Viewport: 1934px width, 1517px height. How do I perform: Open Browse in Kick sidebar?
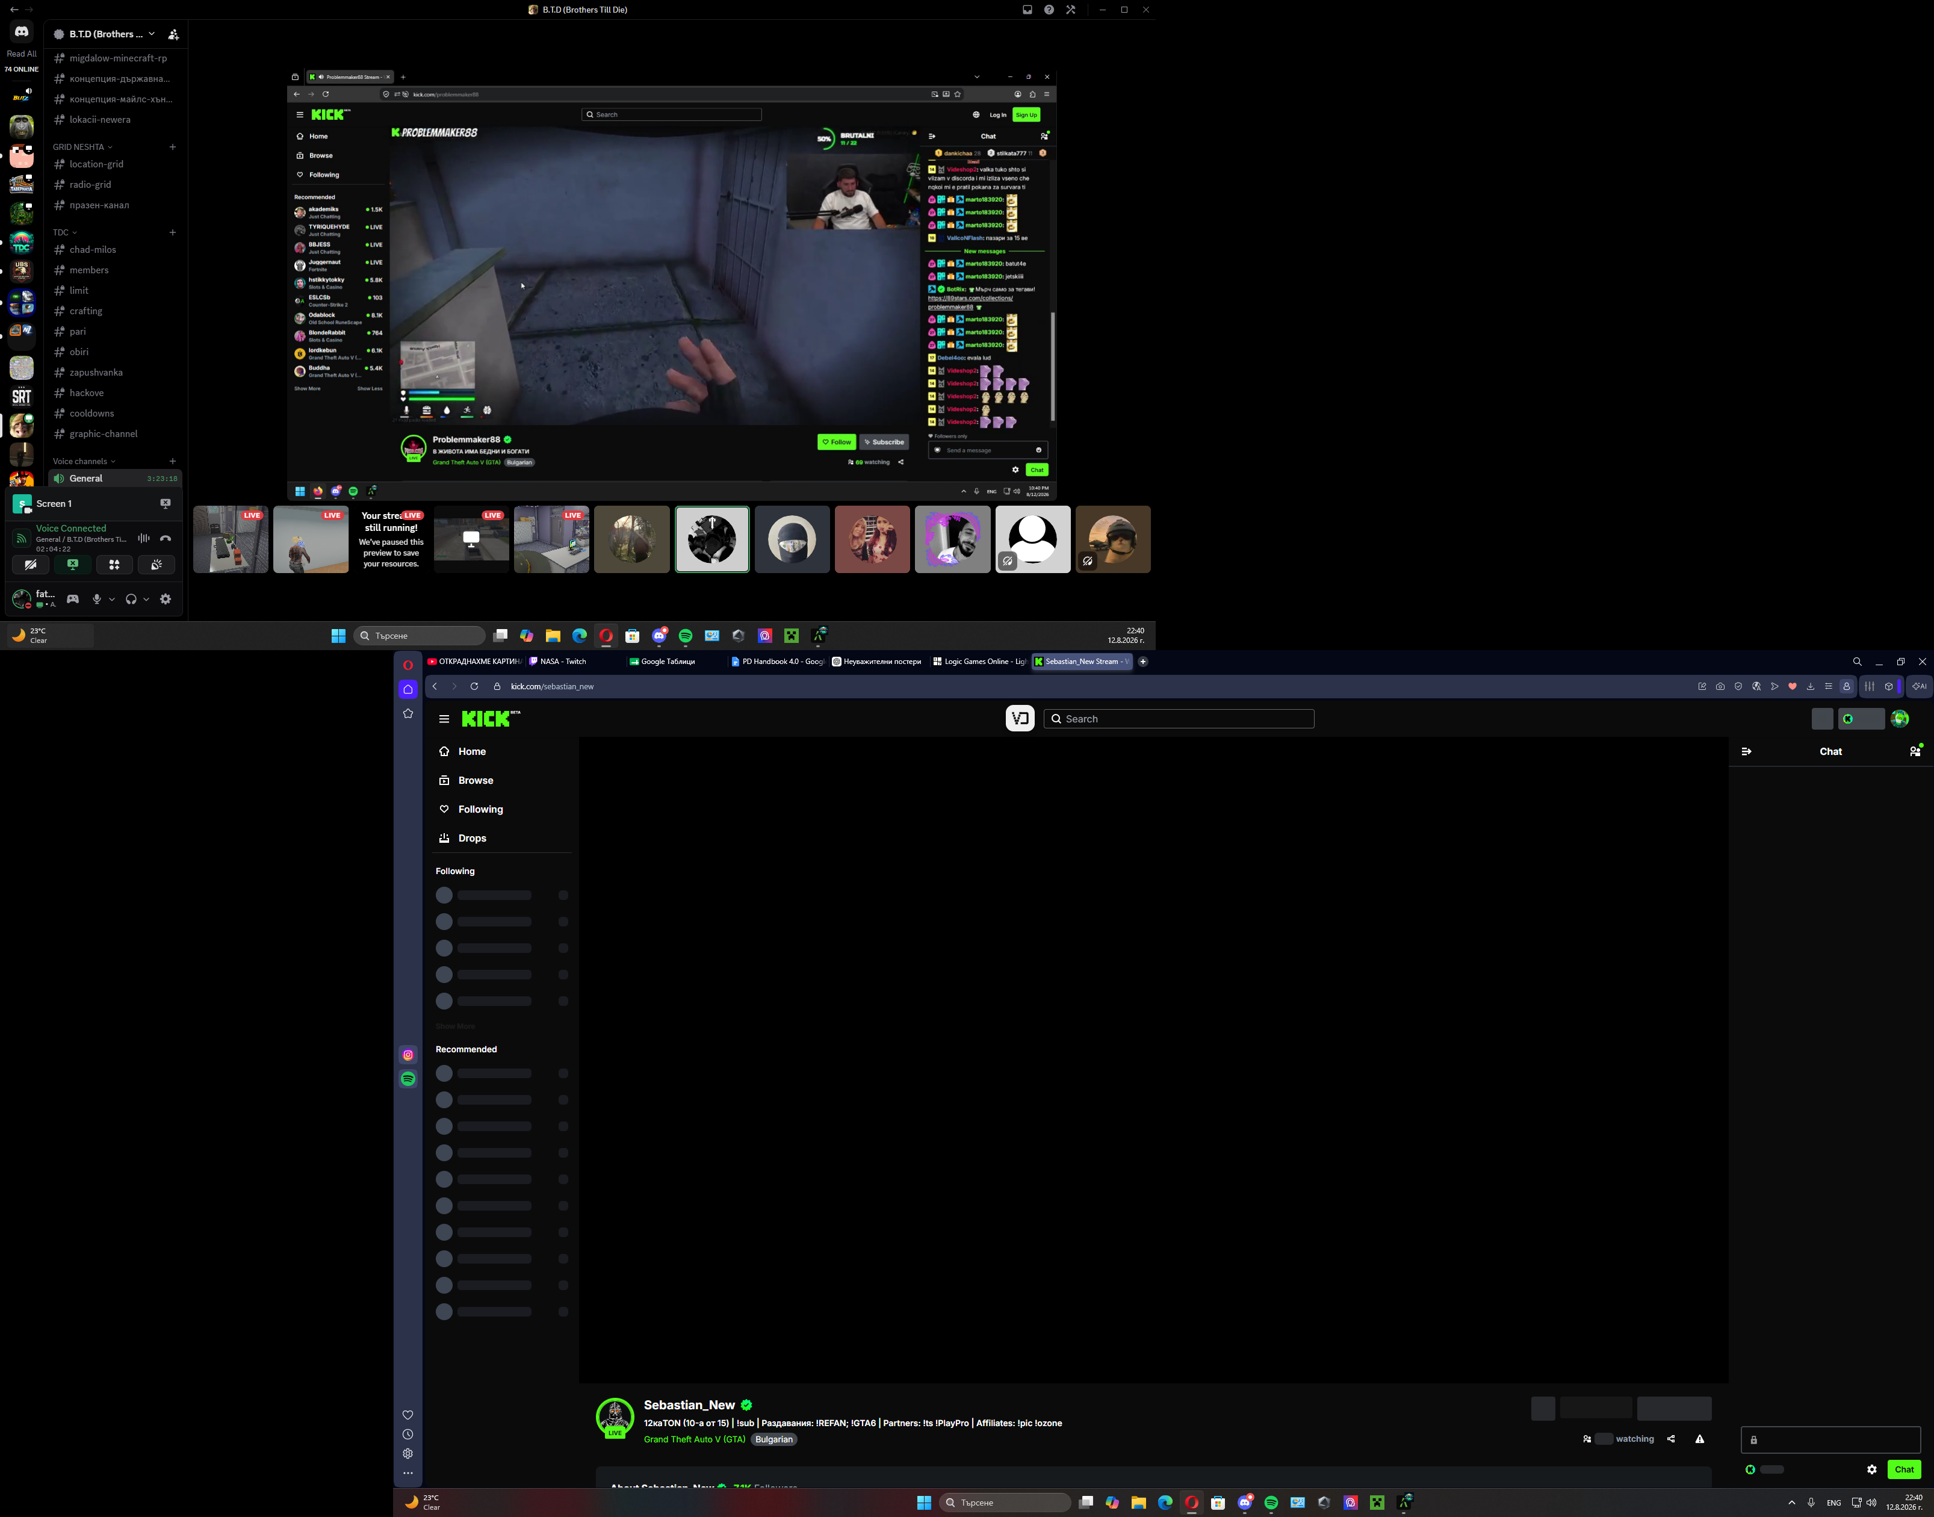tap(501, 781)
